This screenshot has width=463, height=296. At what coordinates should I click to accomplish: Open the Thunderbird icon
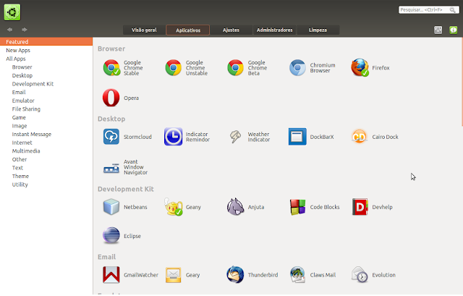235,275
